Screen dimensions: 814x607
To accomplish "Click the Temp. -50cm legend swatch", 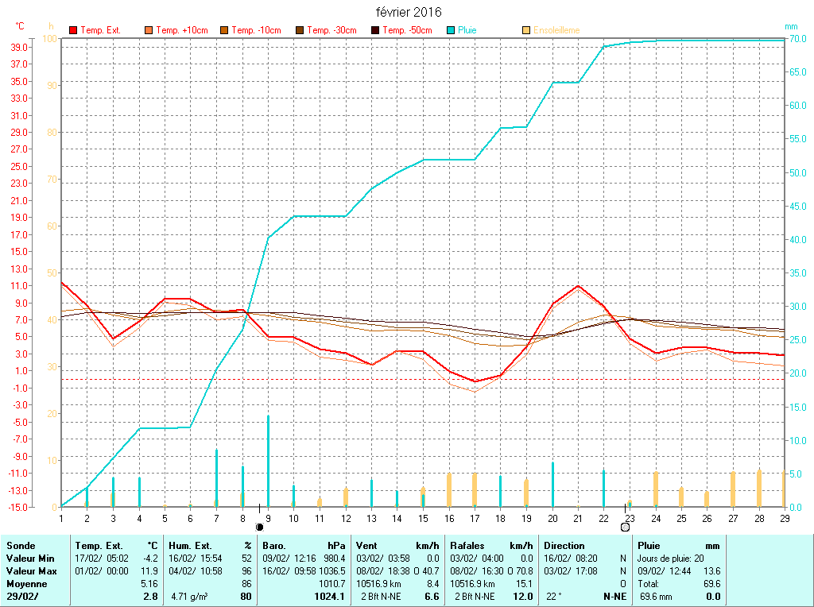I will [375, 30].
